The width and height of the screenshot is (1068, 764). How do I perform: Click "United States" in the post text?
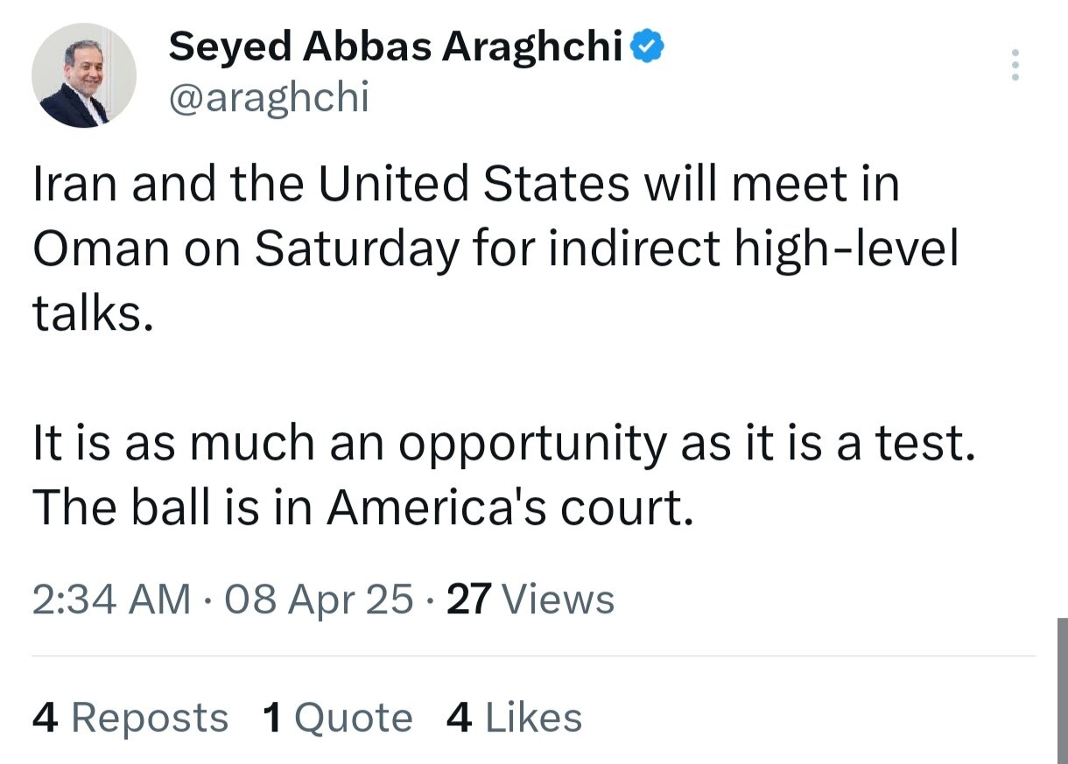coord(474,186)
